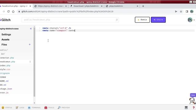Toggle the browser side panel icon

pos(187,12)
